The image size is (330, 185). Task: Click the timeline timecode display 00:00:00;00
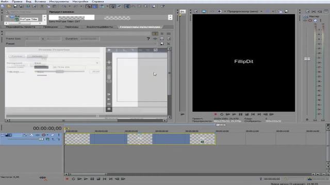(47, 128)
